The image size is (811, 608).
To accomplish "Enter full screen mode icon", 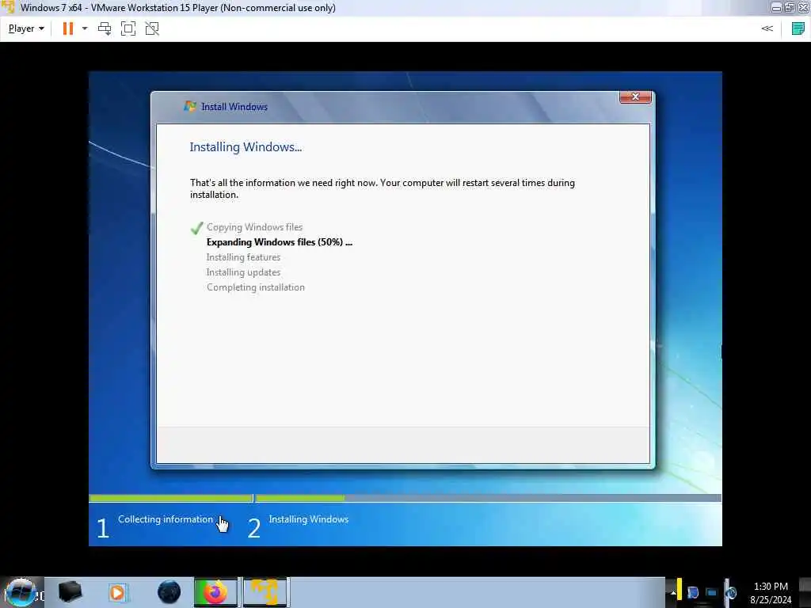I will 128,28.
